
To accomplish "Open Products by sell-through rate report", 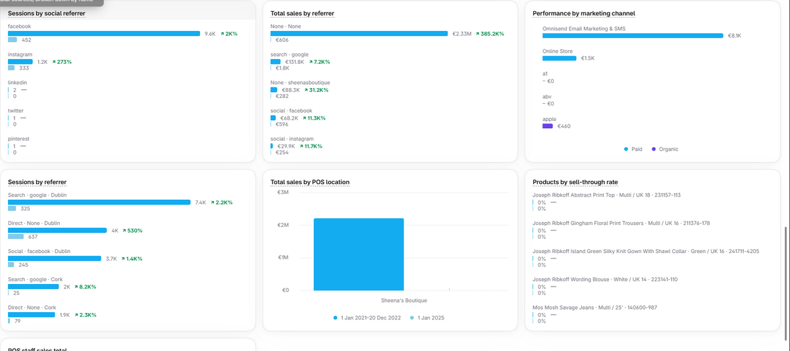I will click(575, 182).
